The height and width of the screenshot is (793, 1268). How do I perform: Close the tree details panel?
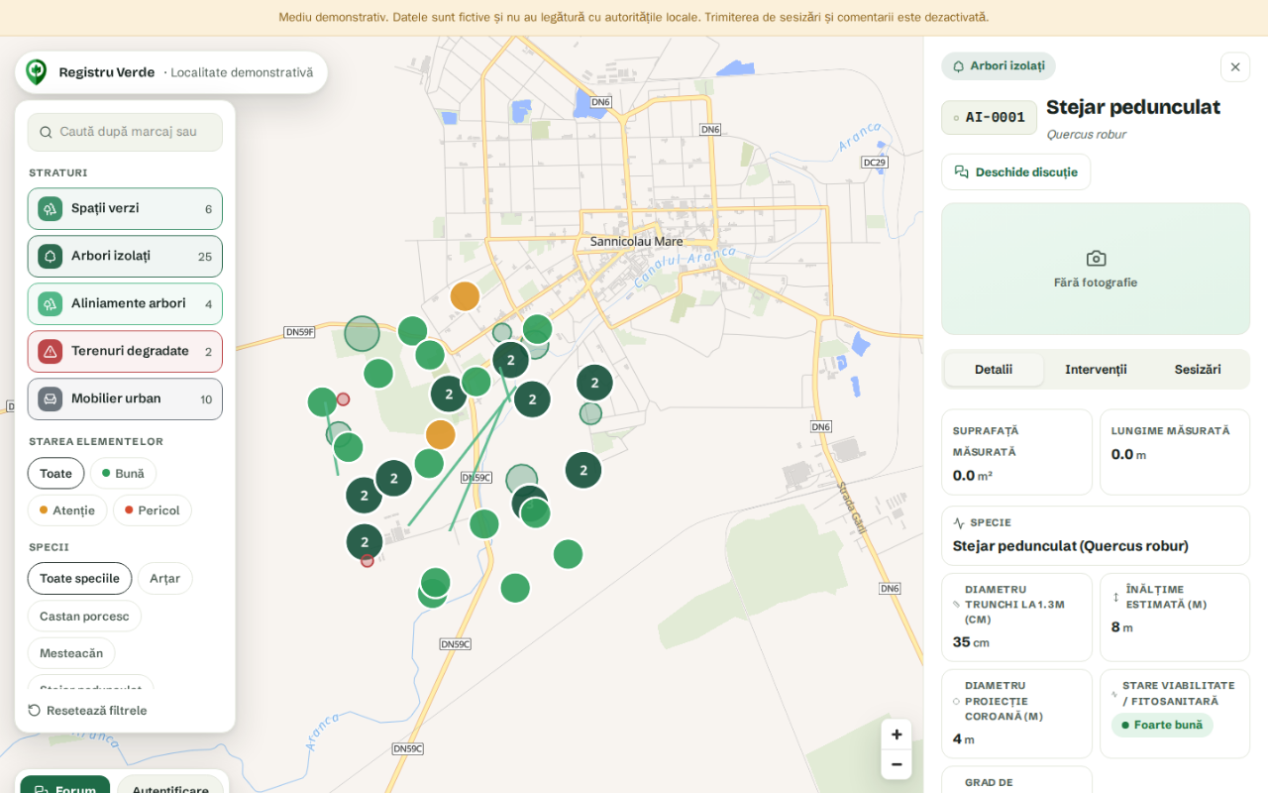pyautogui.click(x=1235, y=67)
